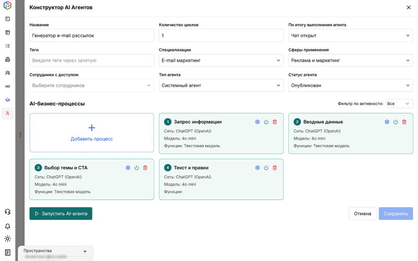Click the brightness theme icon in sidebar
The width and height of the screenshot is (418, 261).
pyautogui.click(x=7, y=239)
